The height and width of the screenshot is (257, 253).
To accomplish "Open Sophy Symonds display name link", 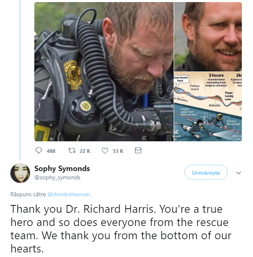I will point(62,169).
